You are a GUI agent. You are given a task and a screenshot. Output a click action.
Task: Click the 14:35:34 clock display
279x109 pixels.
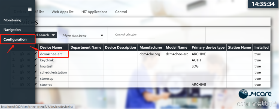pyautogui.click(x=263, y=4)
